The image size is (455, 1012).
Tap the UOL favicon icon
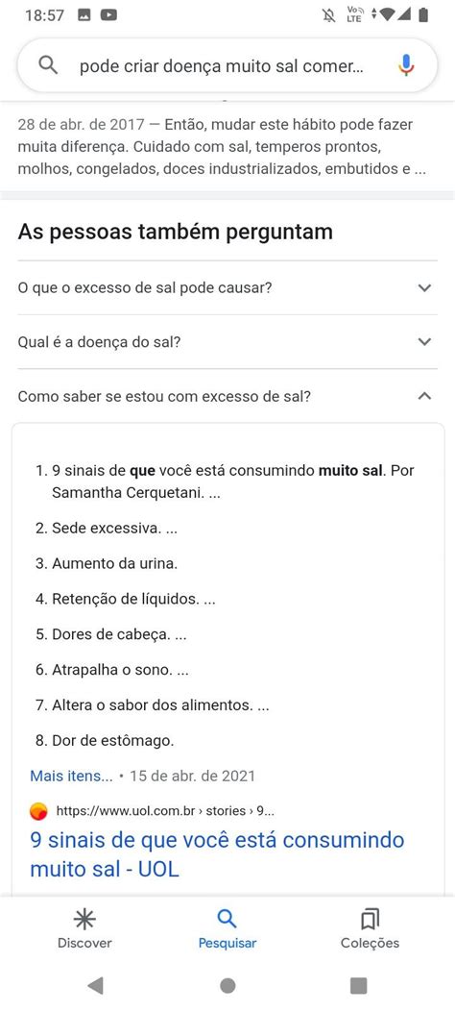click(38, 811)
